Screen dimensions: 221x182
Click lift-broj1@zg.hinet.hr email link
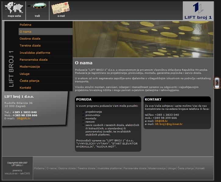[168, 124]
